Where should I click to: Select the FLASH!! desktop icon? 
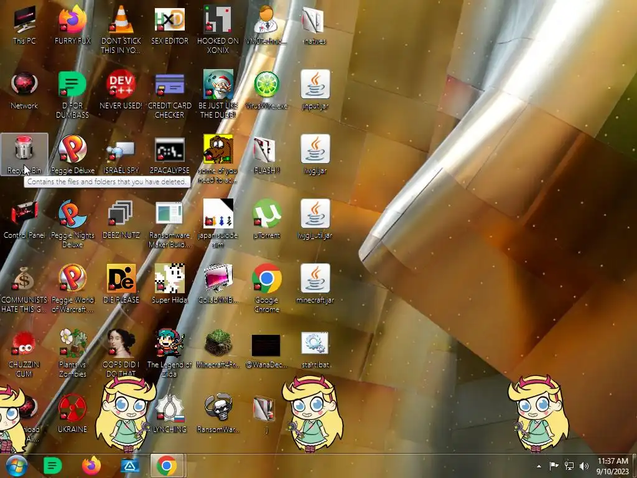point(266,154)
